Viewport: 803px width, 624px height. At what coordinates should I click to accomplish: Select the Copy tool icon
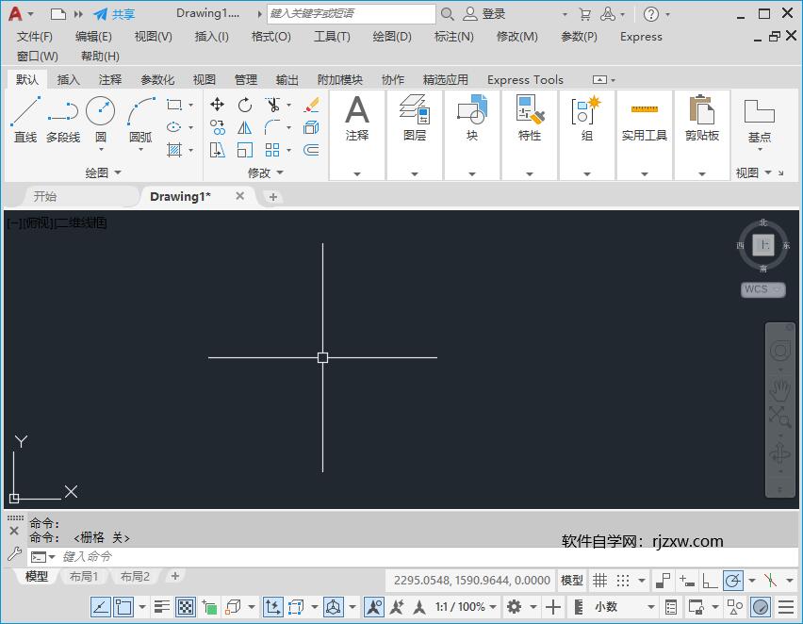[x=217, y=127]
